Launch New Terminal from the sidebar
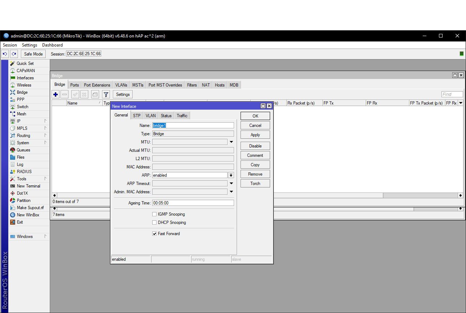Image resolution: width=466 pixels, height=313 pixels. point(28,186)
